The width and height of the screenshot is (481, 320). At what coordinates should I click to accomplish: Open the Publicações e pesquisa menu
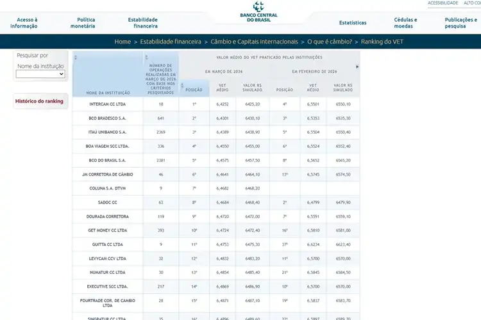tap(460, 23)
